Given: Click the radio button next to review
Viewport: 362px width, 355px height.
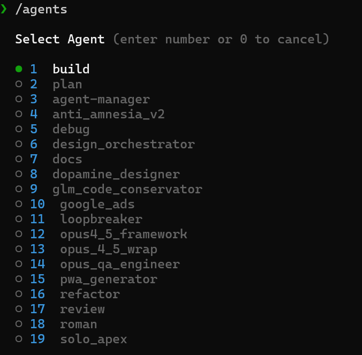Looking at the screenshot, I should 19,309.
